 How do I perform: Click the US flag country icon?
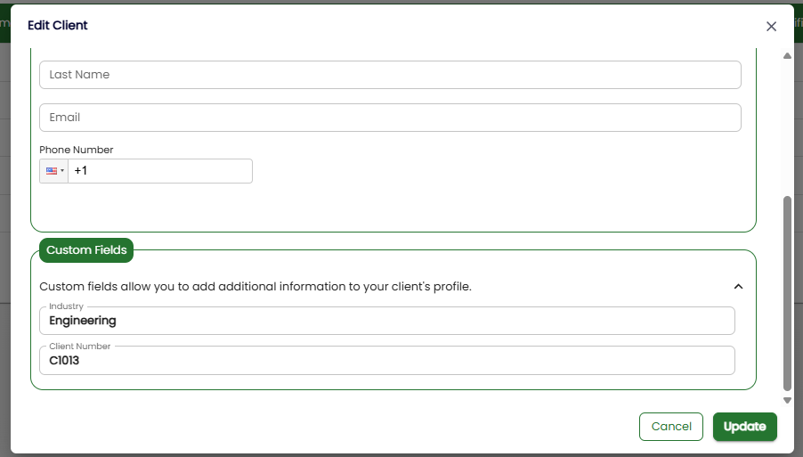coord(51,171)
